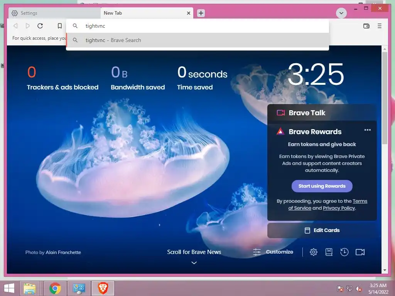
Task: Click the muted volume tray icon
Action: pyautogui.click(x=359, y=289)
